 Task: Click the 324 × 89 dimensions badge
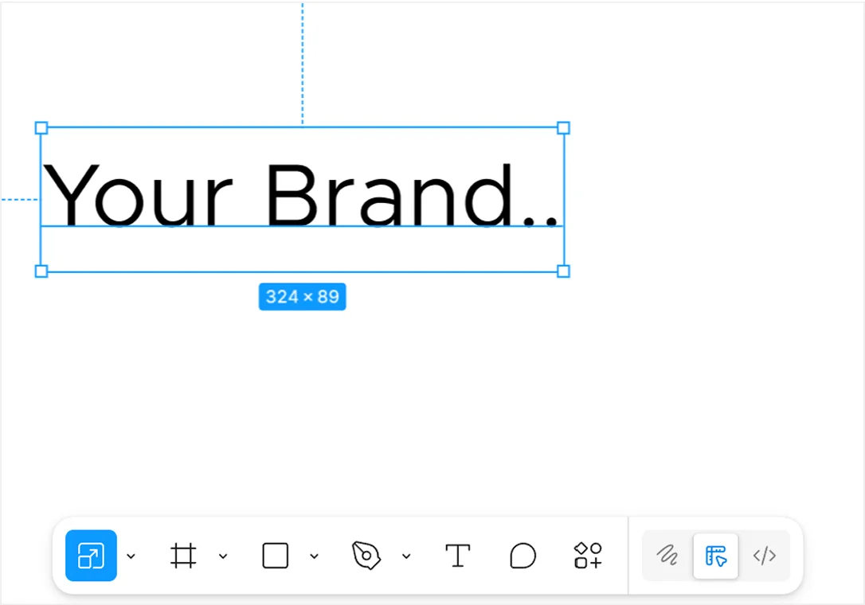tap(302, 296)
